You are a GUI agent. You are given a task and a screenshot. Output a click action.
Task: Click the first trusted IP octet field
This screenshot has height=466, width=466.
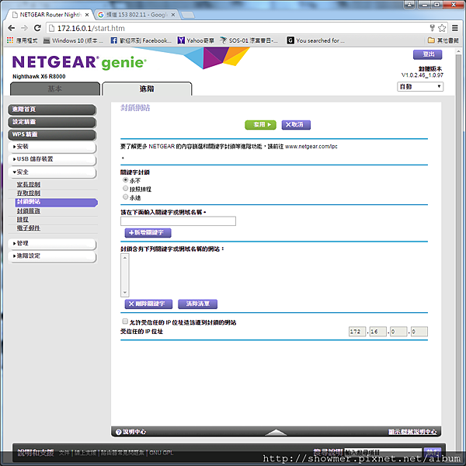pos(357,332)
